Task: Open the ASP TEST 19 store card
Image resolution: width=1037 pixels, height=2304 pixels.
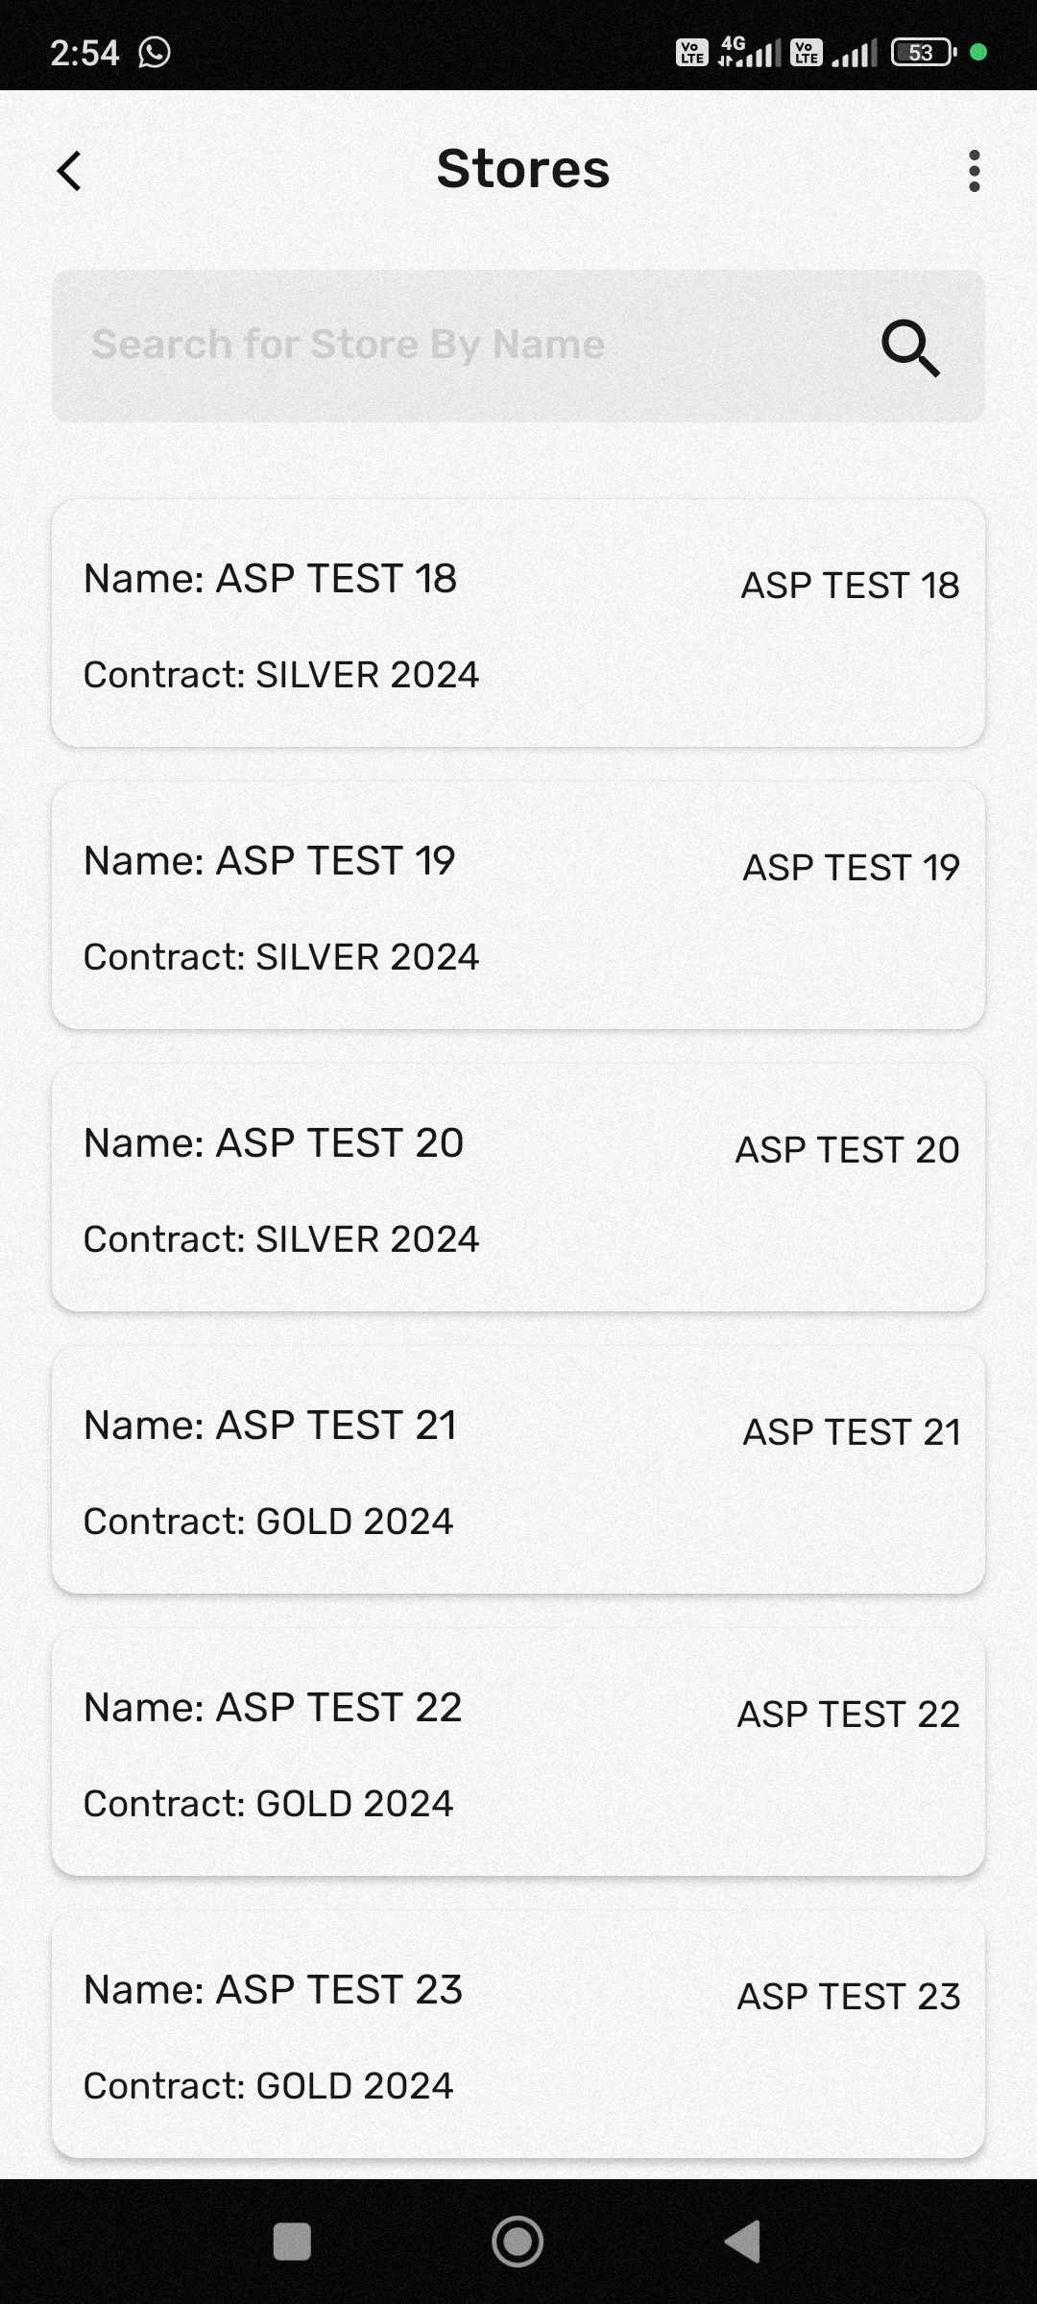Action: pyautogui.click(x=518, y=905)
